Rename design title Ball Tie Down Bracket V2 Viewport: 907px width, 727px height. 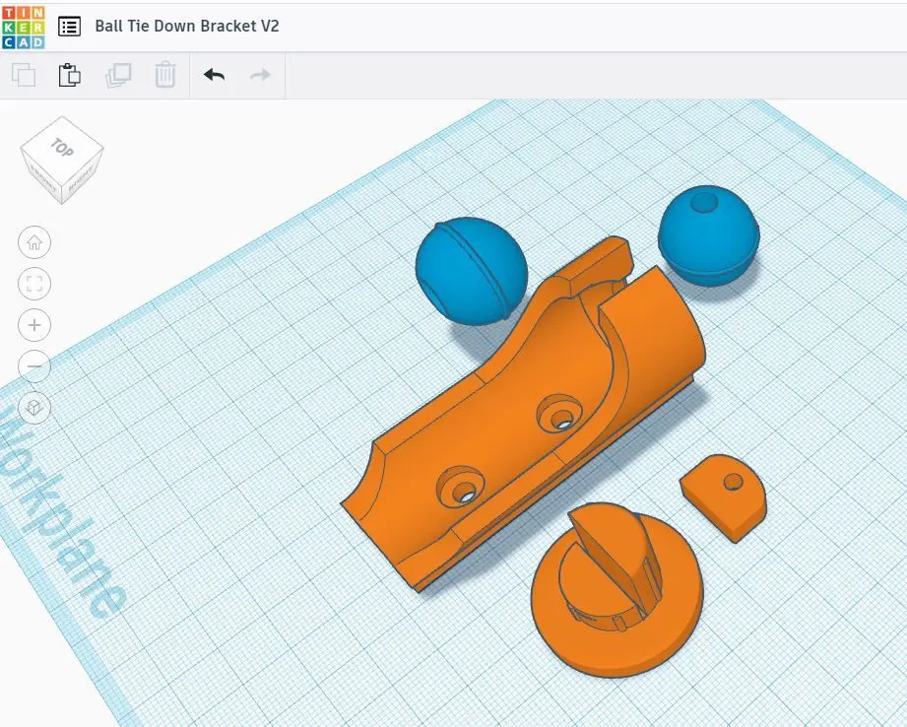[x=187, y=26]
